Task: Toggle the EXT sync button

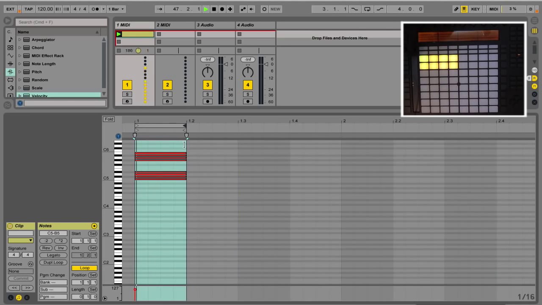Action: (10, 9)
